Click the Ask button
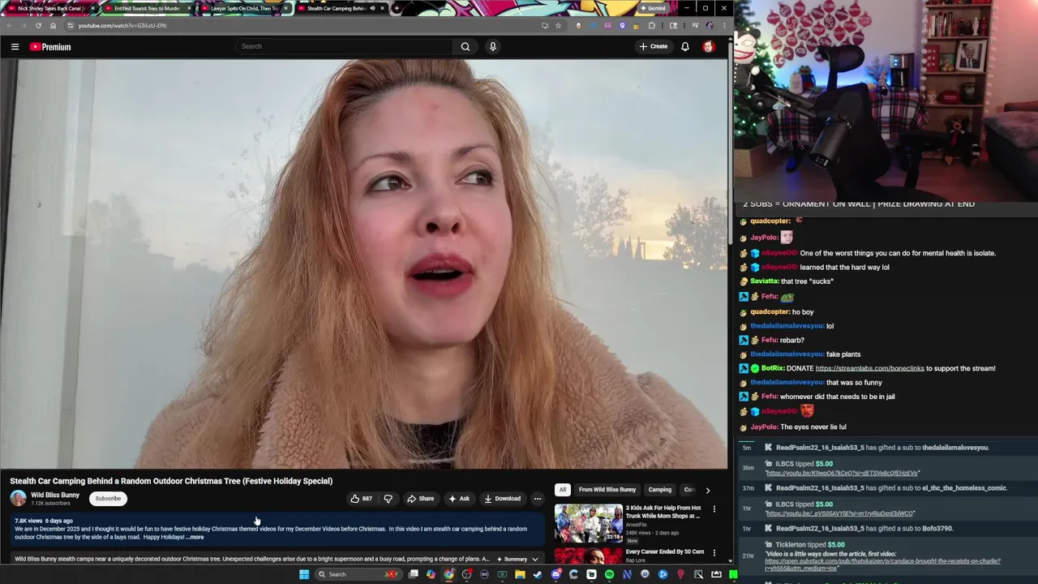 click(x=458, y=499)
